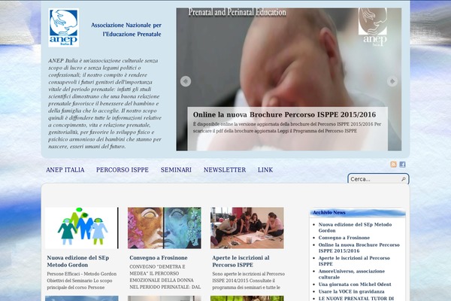The width and height of the screenshot is (451, 301).
Task: Open the family figures thumbnail for SEp Metodo Gordon
Action: (x=82, y=228)
